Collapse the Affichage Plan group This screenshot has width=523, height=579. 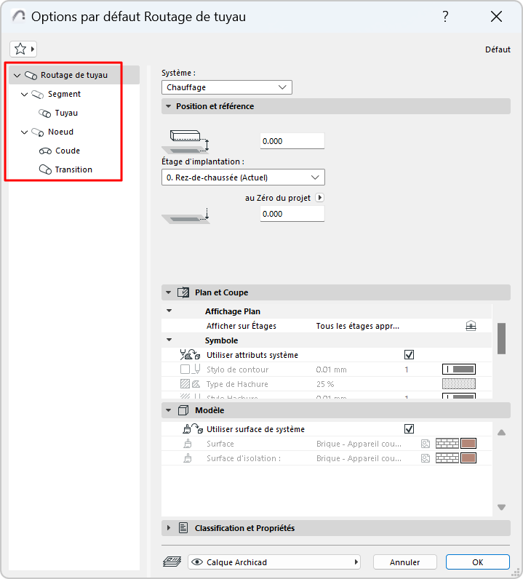tap(169, 311)
